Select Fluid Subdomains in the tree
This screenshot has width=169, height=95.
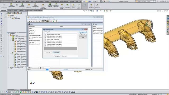tap(20, 38)
